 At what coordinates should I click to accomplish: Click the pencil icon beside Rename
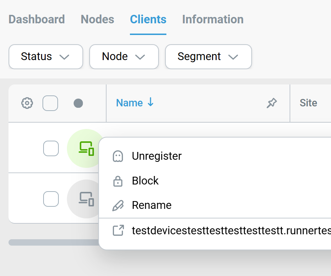pyautogui.click(x=118, y=205)
